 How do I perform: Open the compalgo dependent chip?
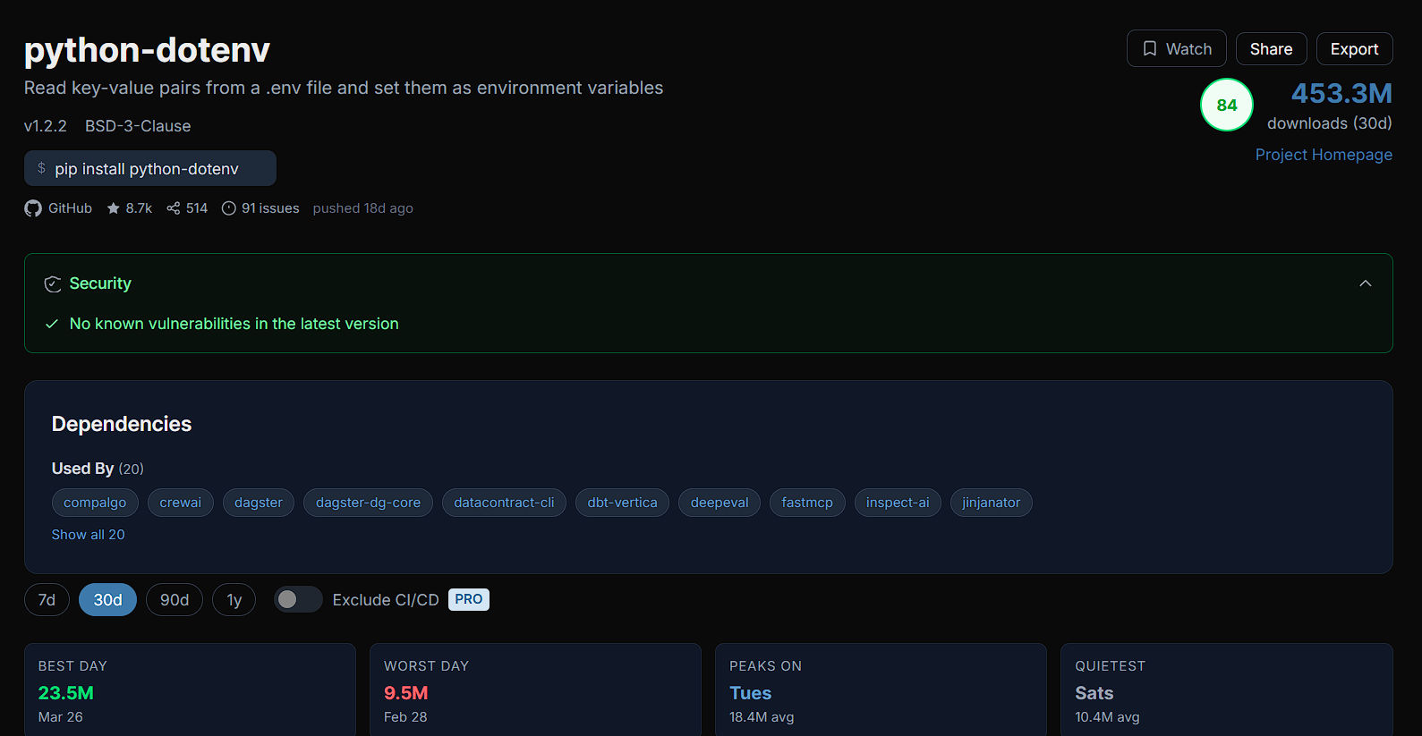point(95,503)
